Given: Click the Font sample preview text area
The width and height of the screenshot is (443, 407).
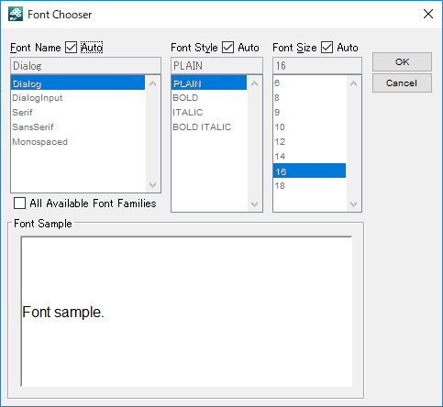Looking at the screenshot, I should coord(186,312).
